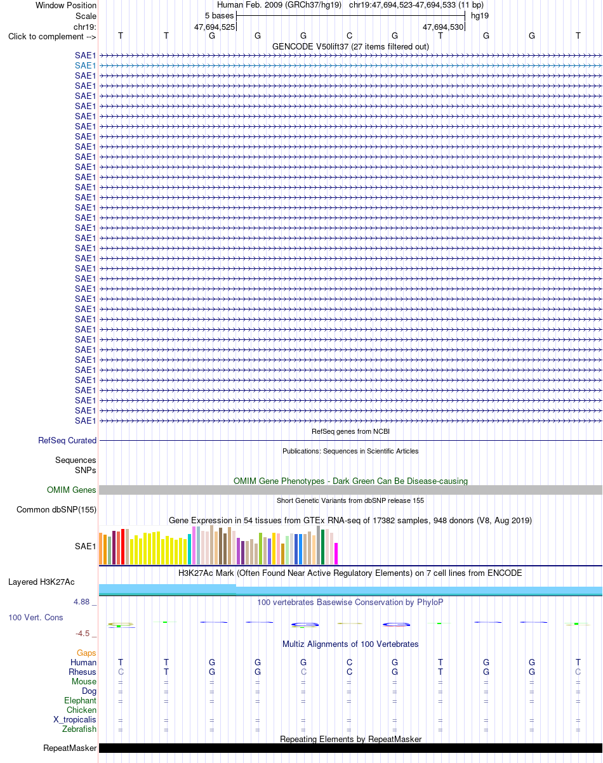The image size is (603, 763).
Task: Click the C base in the top sequence row
Action: click(x=349, y=36)
